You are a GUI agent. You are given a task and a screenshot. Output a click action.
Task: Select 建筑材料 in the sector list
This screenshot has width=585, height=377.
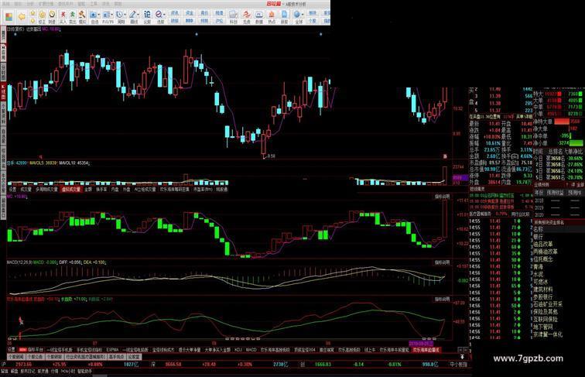543,290
